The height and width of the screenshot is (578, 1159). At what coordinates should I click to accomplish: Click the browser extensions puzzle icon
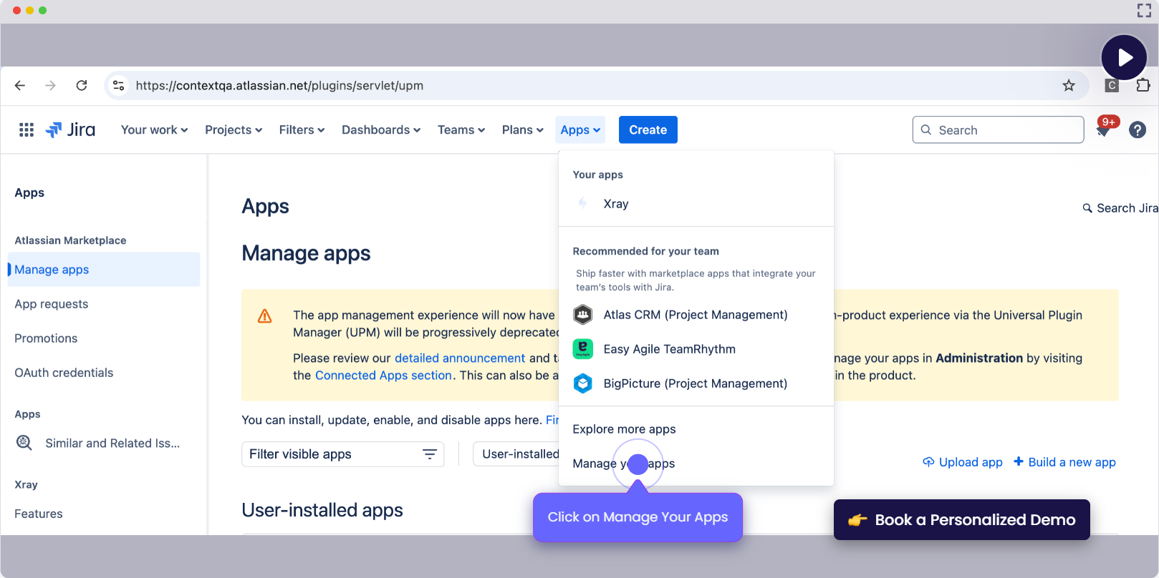point(1143,85)
